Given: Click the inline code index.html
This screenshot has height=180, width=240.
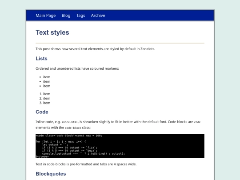Looking at the screenshot, I should tap(70, 122).
